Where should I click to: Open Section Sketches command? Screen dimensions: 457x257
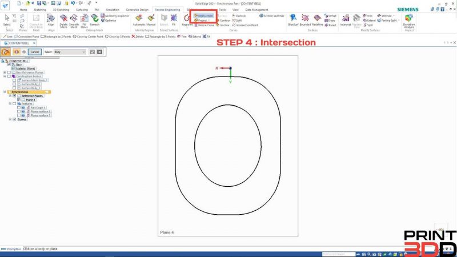point(272,16)
